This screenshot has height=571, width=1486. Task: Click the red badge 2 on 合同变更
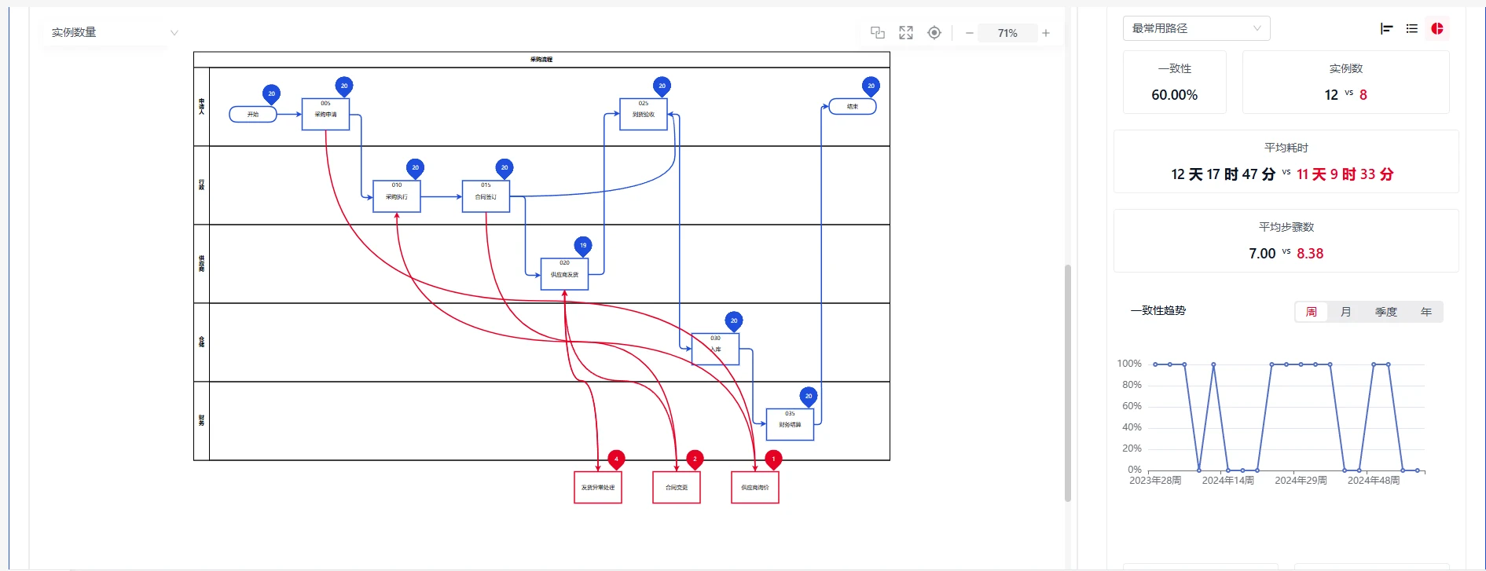click(x=695, y=459)
